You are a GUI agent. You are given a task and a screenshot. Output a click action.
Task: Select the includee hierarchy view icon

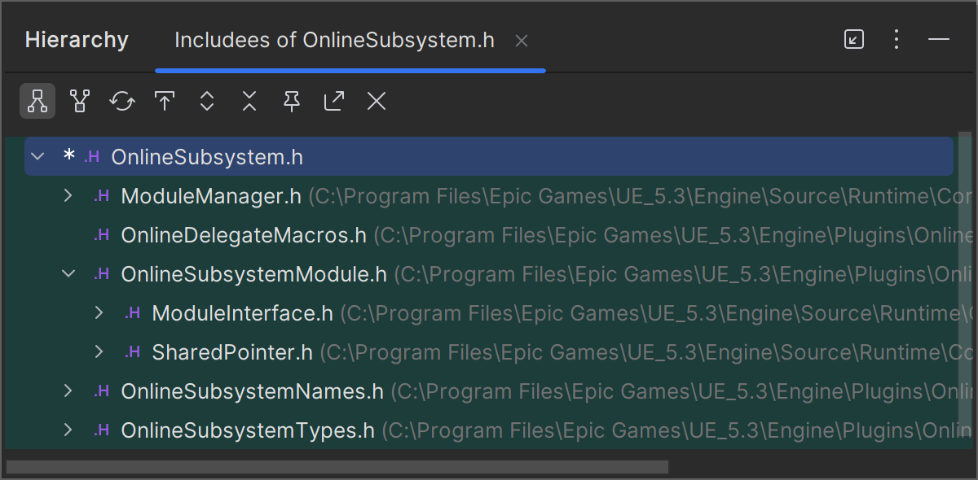37,101
